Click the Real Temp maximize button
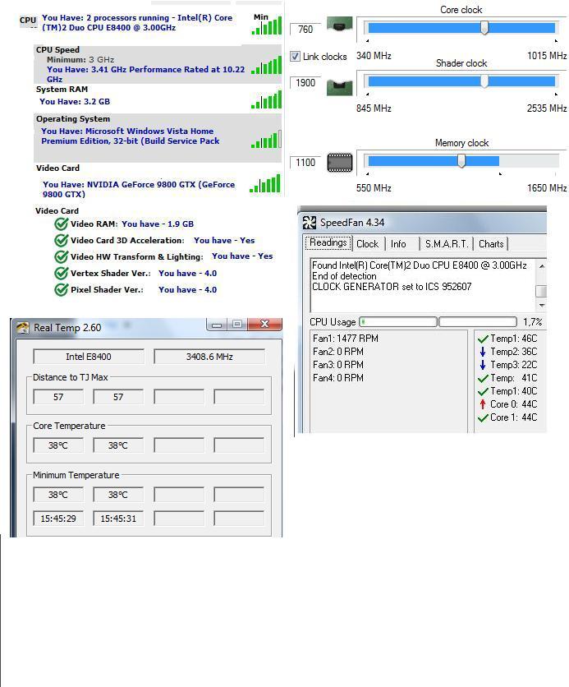This screenshot has height=687, width=569. [x=237, y=325]
